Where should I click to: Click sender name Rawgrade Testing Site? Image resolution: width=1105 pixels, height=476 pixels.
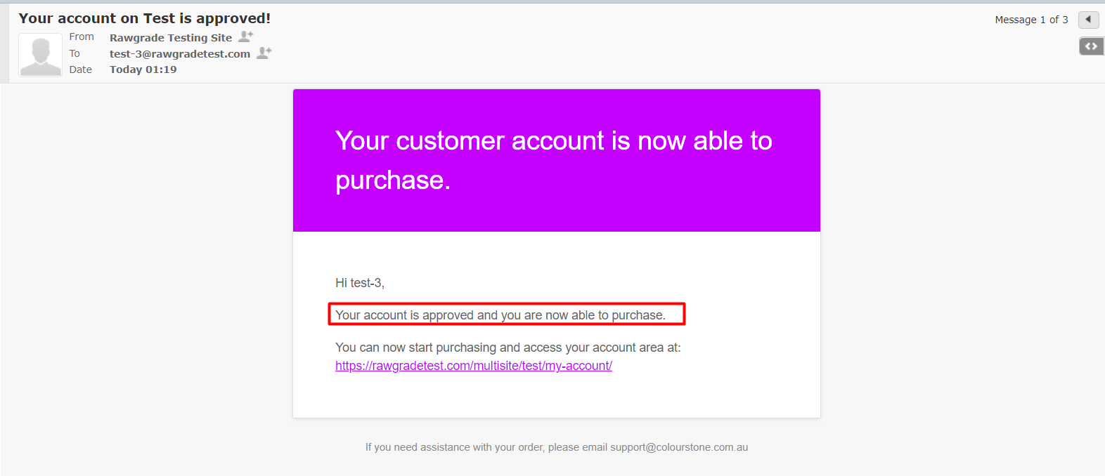(x=171, y=38)
